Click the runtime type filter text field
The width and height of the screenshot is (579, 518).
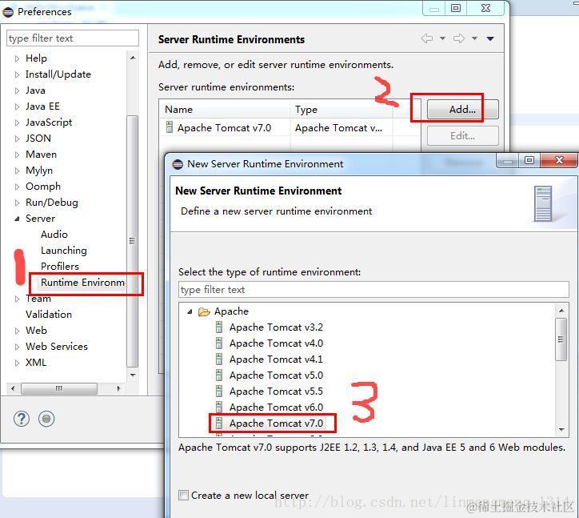[373, 290]
